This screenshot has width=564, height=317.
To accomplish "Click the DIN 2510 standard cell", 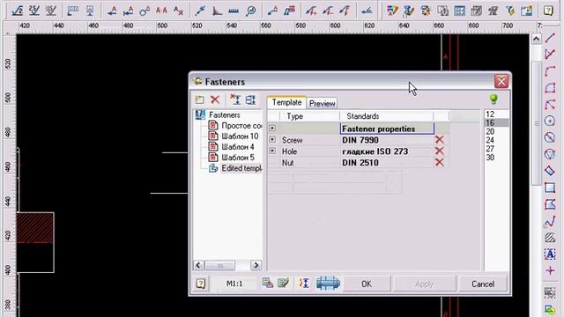I will 387,162.
